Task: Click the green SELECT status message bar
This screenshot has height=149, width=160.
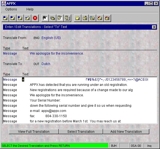Action: (x=55, y=146)
